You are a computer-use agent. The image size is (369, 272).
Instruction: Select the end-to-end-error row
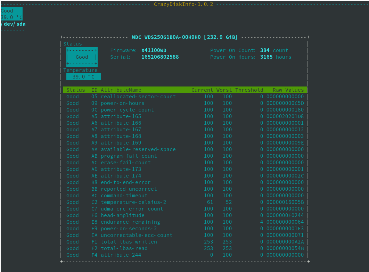point(185,182)
